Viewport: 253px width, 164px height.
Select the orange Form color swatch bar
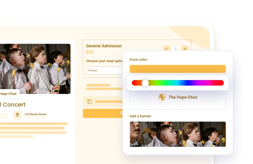178,69
